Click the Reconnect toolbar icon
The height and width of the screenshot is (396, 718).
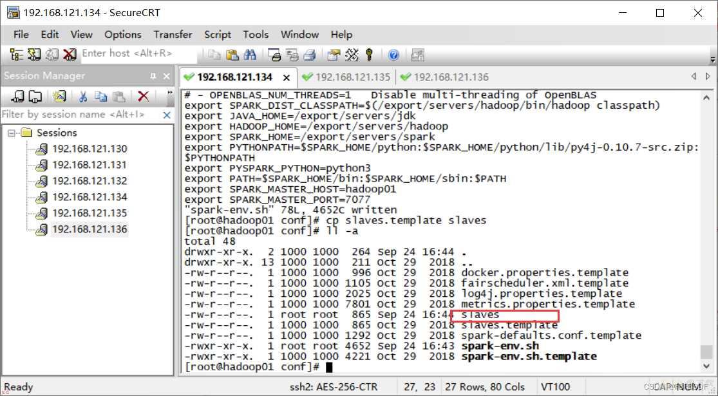point(52,55)
